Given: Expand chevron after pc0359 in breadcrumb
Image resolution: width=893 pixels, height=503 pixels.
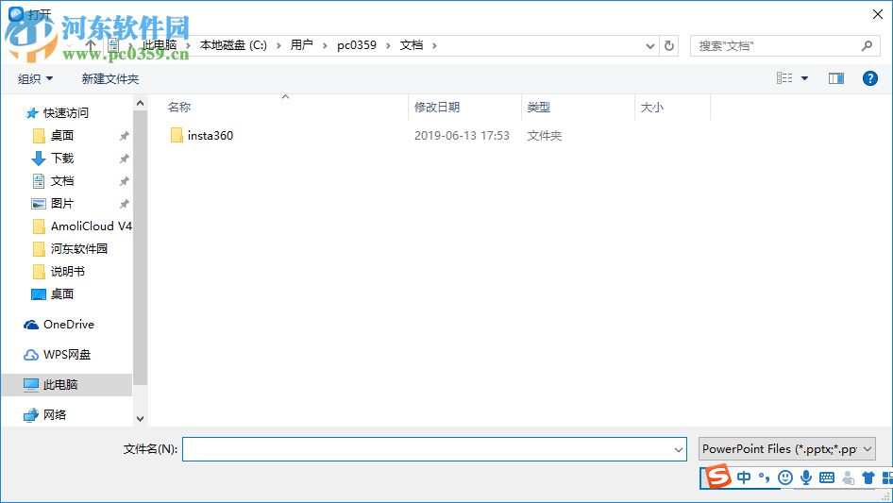Looking at the screenshot, I should (x=388, y=45).
